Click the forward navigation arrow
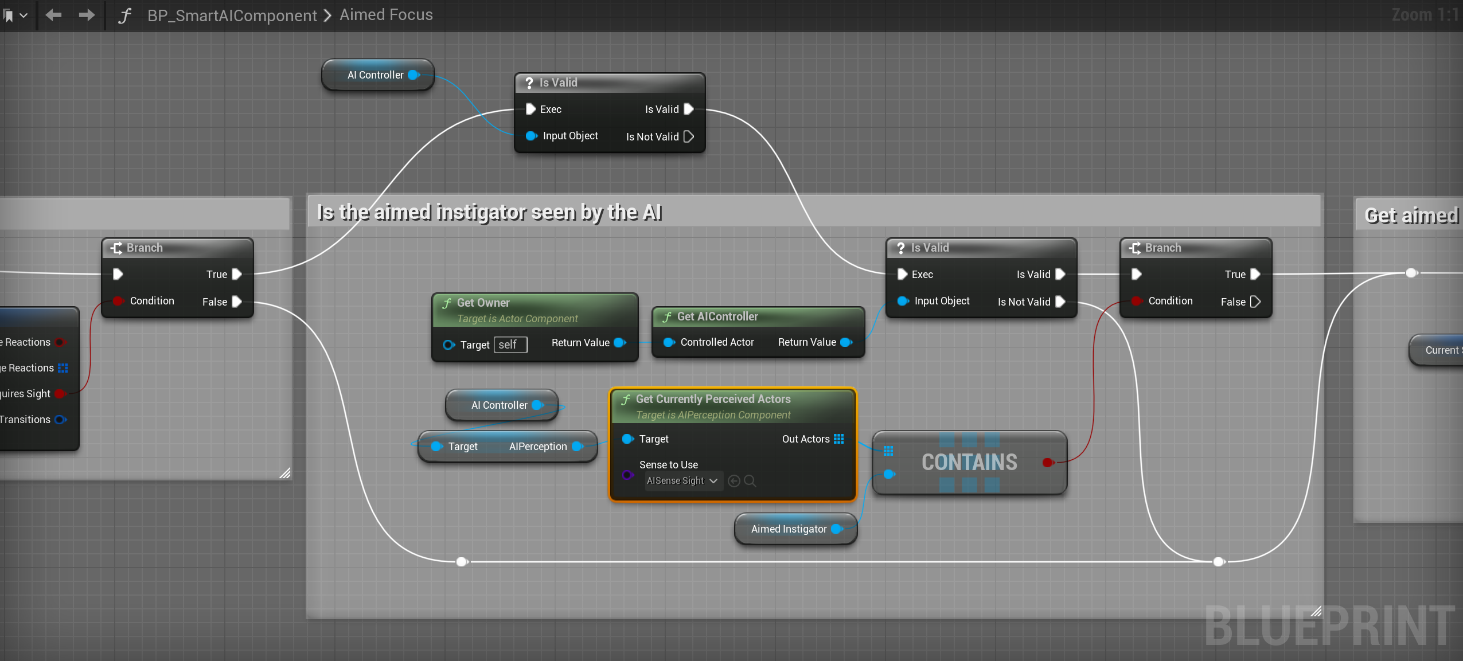 86,15
